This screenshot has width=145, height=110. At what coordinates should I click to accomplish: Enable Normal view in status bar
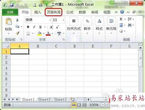pos(74,105)
